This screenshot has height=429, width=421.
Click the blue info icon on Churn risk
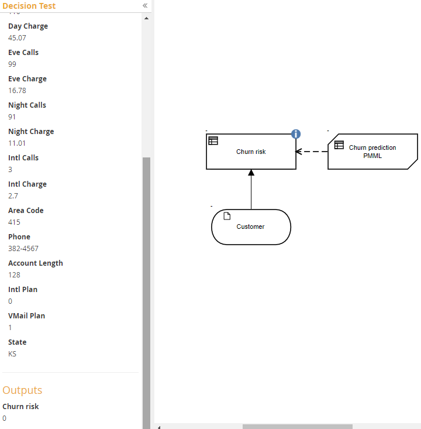click(x=296, y=134)
